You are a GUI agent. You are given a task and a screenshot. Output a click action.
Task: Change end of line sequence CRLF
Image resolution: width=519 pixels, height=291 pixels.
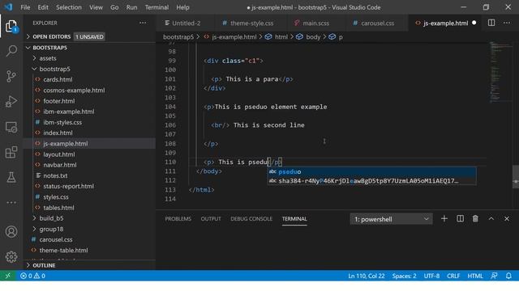coord(453,276)
